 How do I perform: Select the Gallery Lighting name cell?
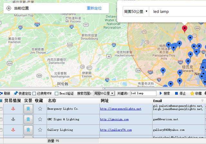tap(73, 130)
